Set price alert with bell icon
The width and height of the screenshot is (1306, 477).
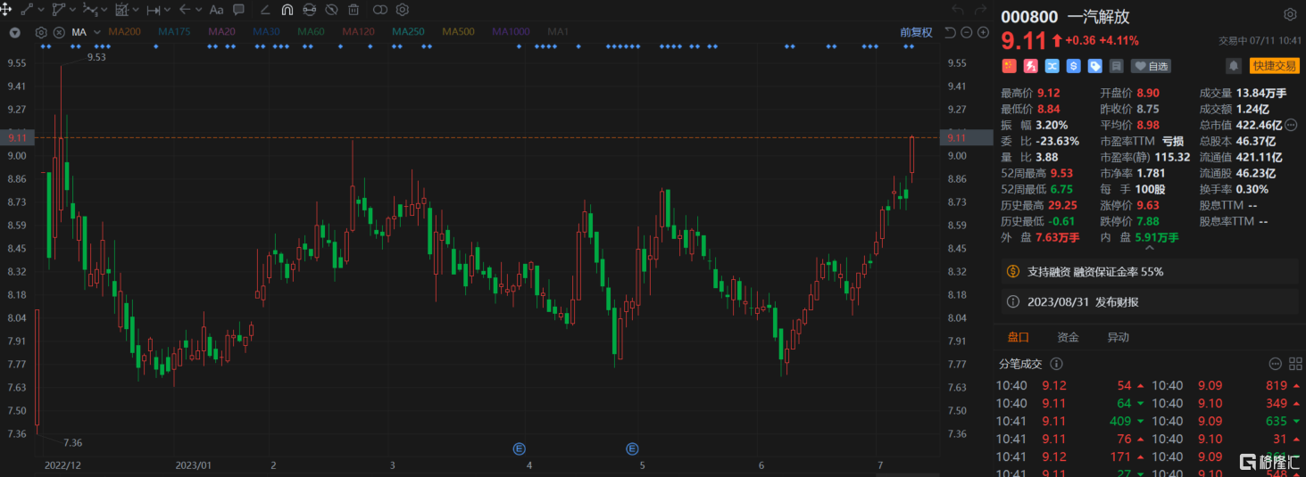(1234, 66)
